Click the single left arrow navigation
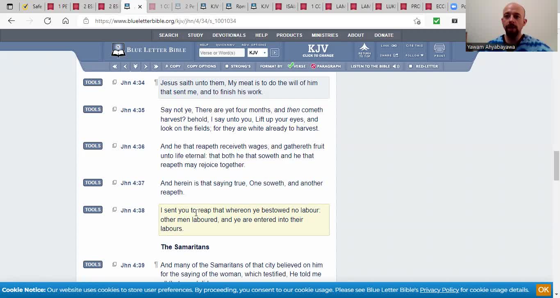Screen dimensions: 560x298 click(125, 66)
